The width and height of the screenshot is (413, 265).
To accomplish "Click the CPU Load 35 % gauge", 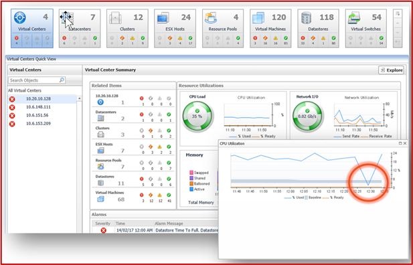I will pyautogui.click(x=197, y=116).
